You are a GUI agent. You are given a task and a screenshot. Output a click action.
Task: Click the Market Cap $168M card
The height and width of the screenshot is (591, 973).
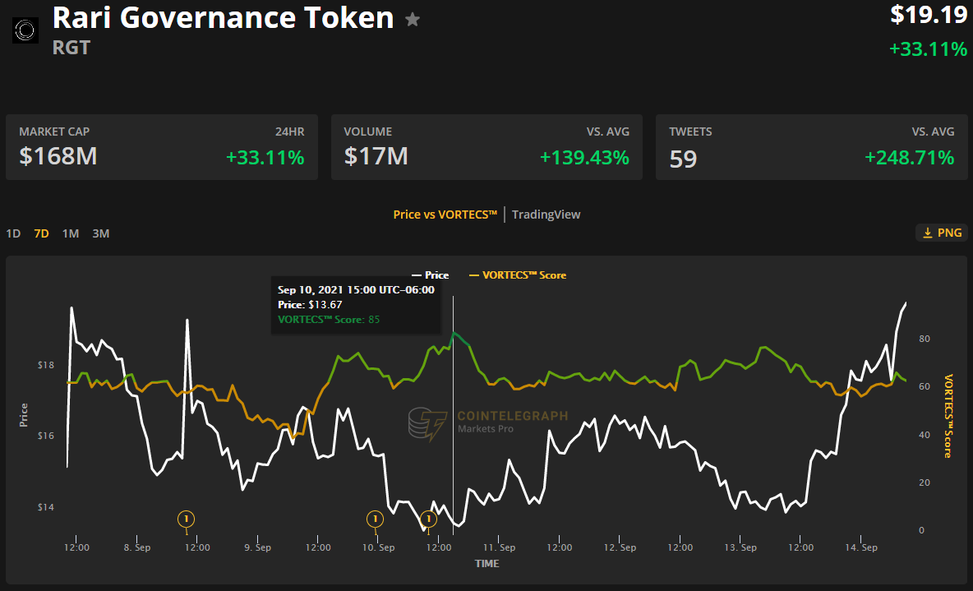pyautogui.click(x=162, y=147)
